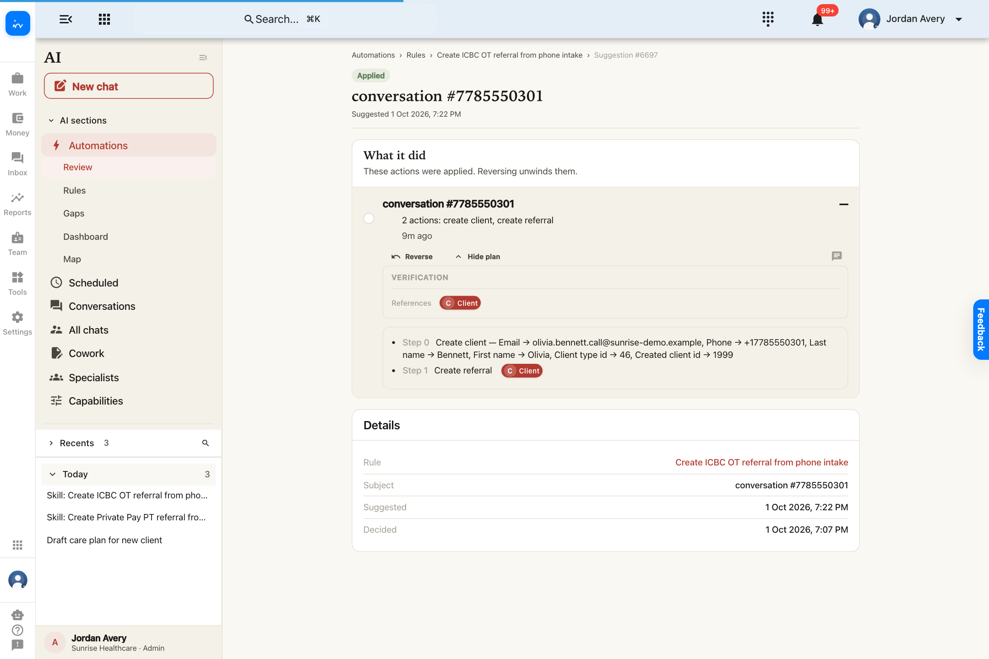Open the report issue icon at bottom left
This screenshot has width=989, height=659.
click(17, 645)
